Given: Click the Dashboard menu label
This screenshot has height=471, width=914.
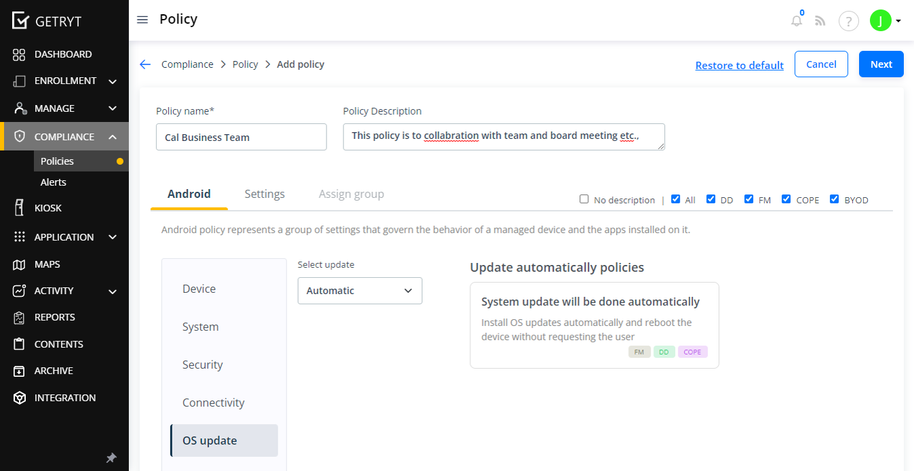Looking at the screenshot, I should 63,54.
